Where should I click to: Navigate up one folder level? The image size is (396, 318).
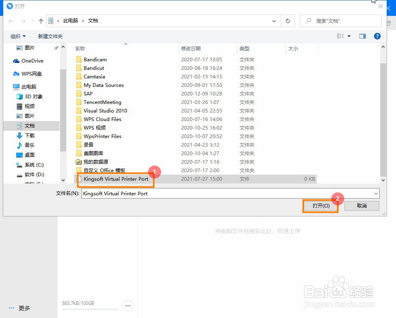pyautogui.click(x=41, y=21)
